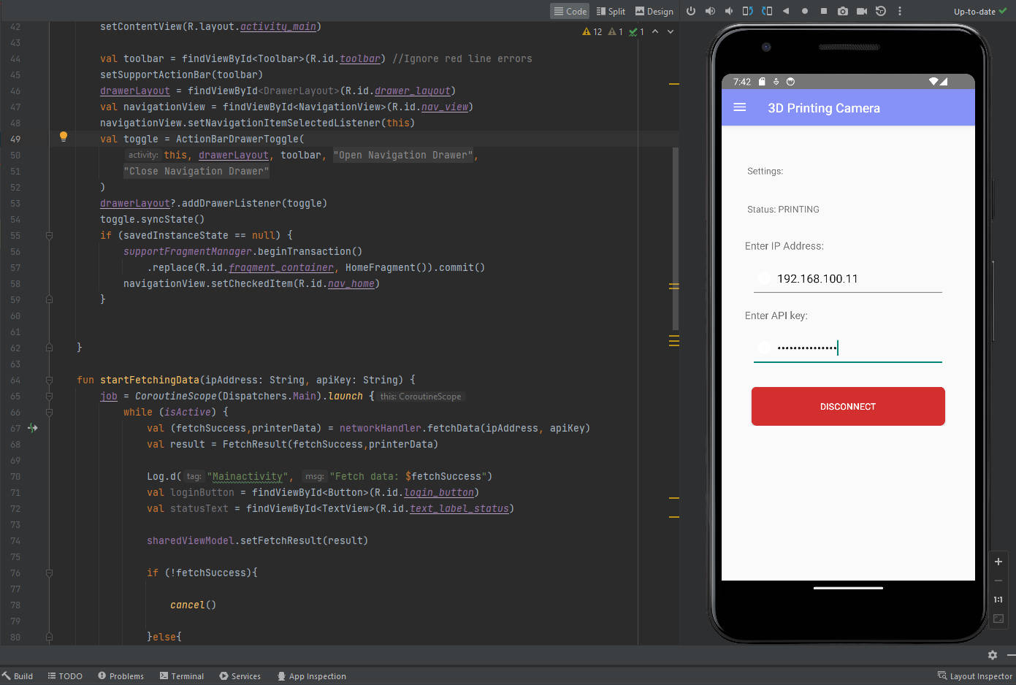Click fold marker at line 80 else
Screen dimensions: 1016x685
pos(49,637)
